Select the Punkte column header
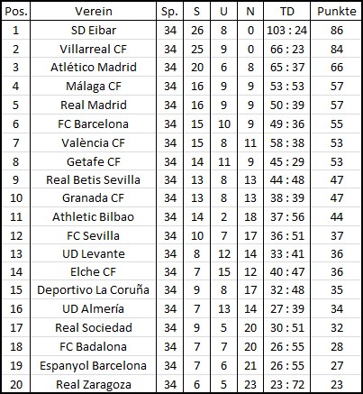 (336, 12)
